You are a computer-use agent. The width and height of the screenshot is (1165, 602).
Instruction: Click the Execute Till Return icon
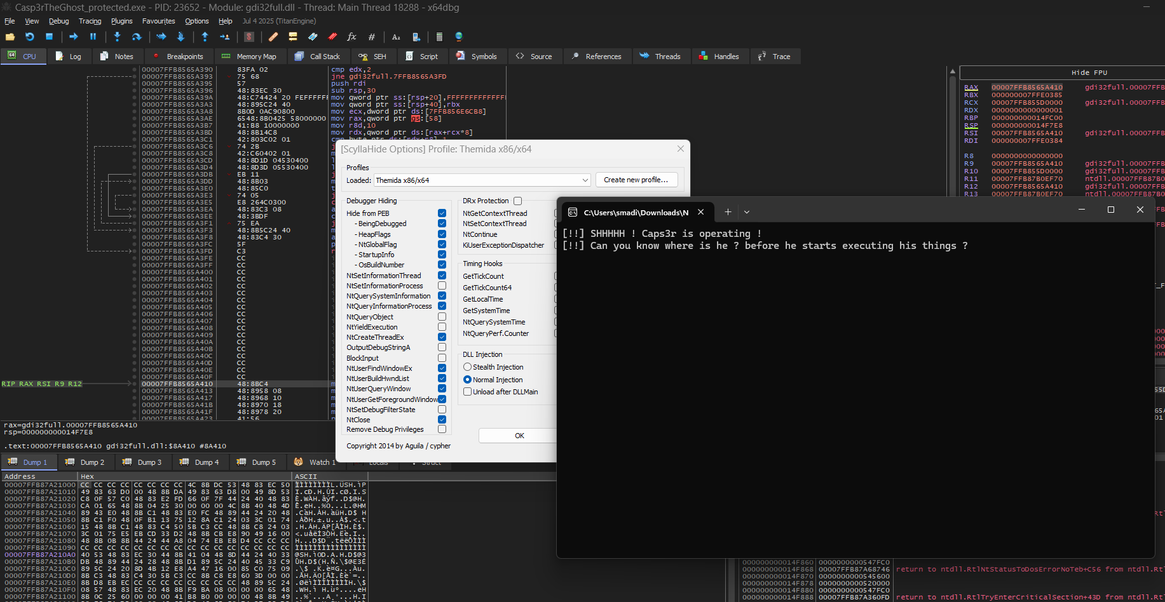click(205, 37)
